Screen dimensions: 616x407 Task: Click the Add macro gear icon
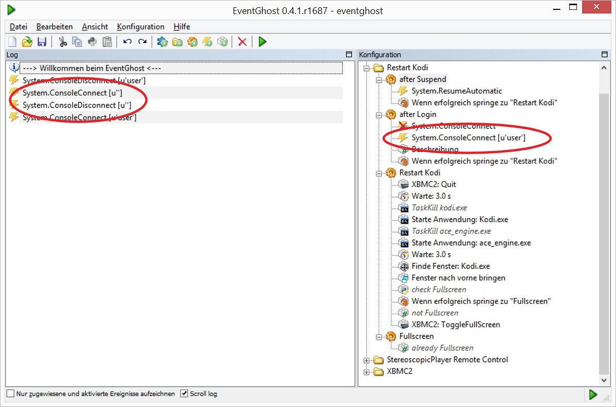(x=192, y=42)
